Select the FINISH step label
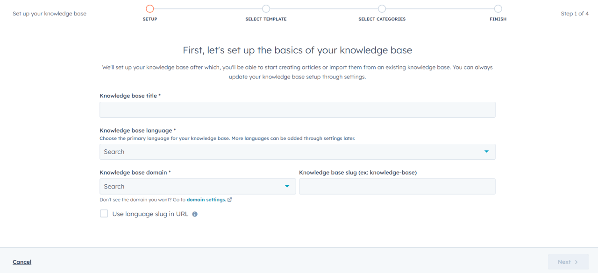 click(x=498, y=19)
